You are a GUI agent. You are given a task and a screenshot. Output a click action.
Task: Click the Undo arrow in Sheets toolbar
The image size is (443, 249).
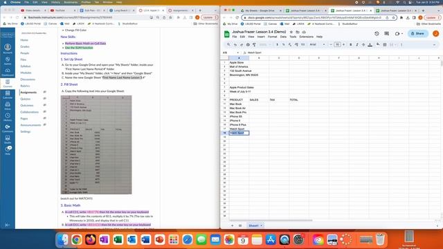[235, 44]
